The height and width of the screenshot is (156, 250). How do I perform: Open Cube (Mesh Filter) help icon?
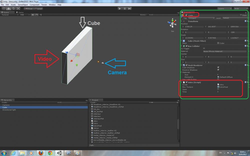[245, 41]
